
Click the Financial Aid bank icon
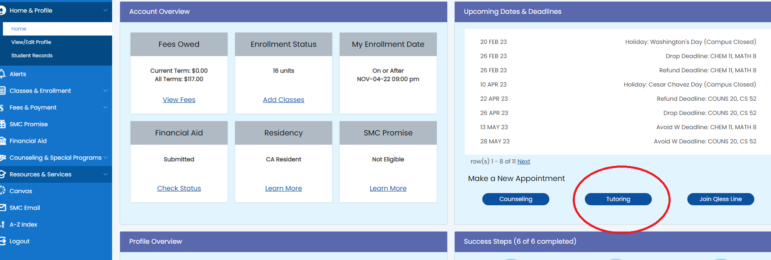click(3, 141)
